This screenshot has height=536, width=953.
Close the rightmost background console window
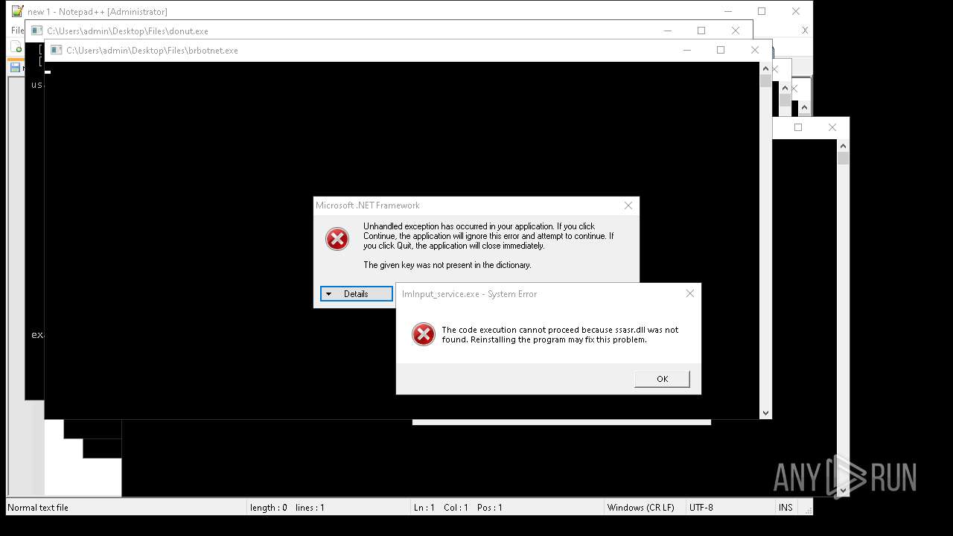click(x=832, y=127)
